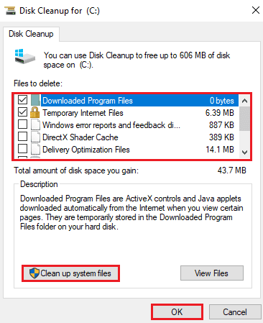Image resolution: width=263 pixels, height=323 pixels.
Task: Click the Delivery Optimization Files page icon
Action: (35, 150)
